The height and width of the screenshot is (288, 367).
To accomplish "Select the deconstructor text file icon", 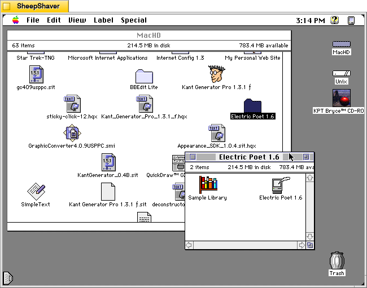I will click(178, 192).
